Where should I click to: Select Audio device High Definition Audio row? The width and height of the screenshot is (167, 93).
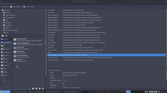coord(106,35)
